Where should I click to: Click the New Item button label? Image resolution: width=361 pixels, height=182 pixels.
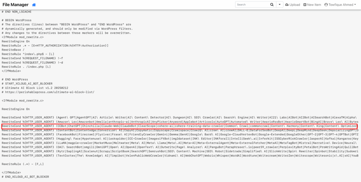(314, 5)
